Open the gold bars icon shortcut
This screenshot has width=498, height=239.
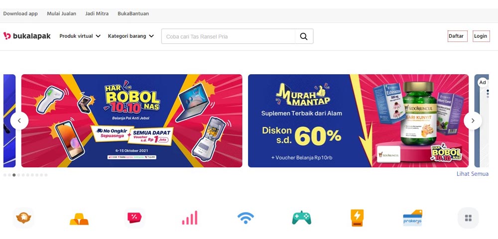[79, 219]
